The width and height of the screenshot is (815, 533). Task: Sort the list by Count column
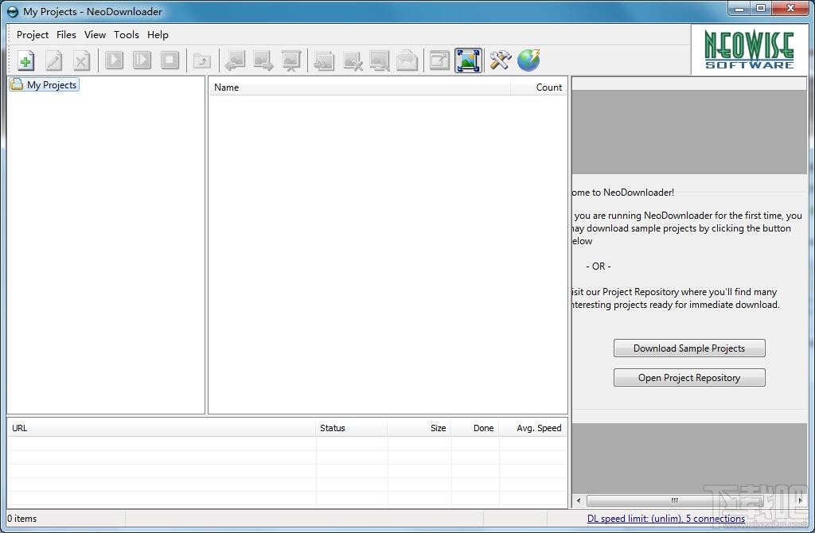[539, 88]
